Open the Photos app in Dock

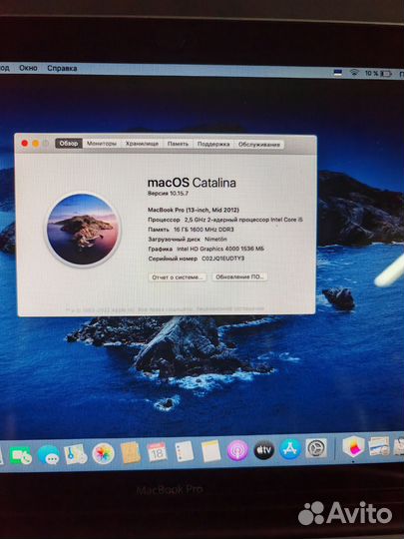(x=103, y=453)
